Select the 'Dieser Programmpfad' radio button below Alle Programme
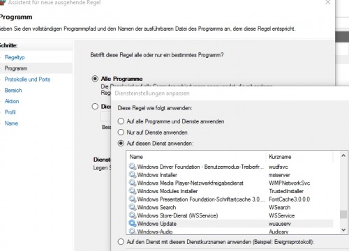This screenshot has height=251, width=349. [95, 107]
